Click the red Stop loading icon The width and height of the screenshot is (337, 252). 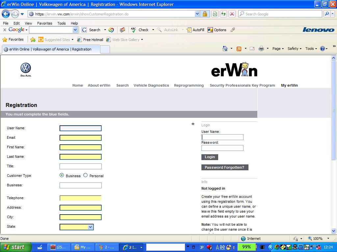[x=232, y=14]
